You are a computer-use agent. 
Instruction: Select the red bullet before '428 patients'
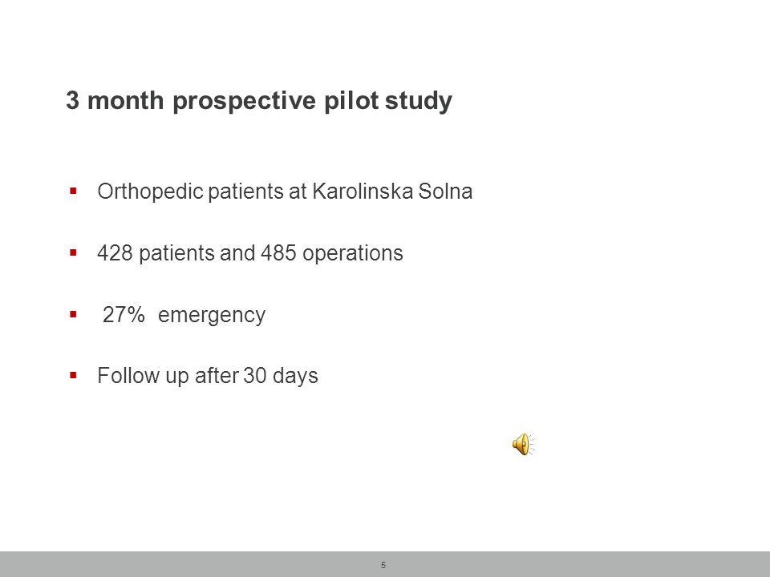(x=73, y=252)
